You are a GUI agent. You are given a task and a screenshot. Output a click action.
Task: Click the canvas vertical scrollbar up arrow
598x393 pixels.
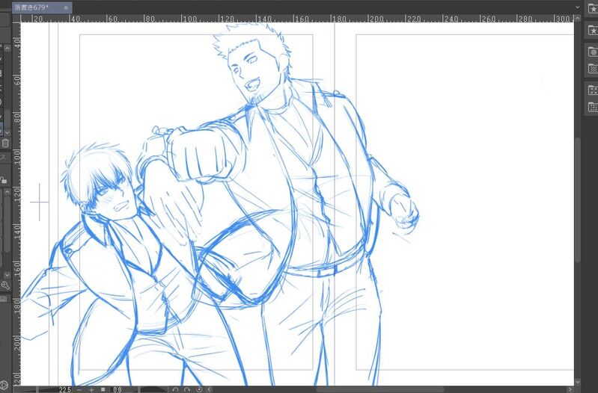point(577,19)
